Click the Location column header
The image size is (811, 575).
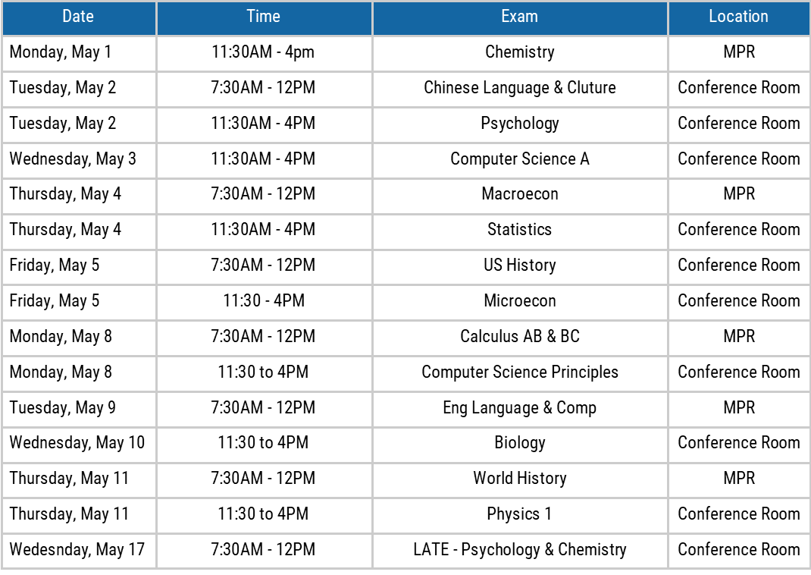[738, 17]
